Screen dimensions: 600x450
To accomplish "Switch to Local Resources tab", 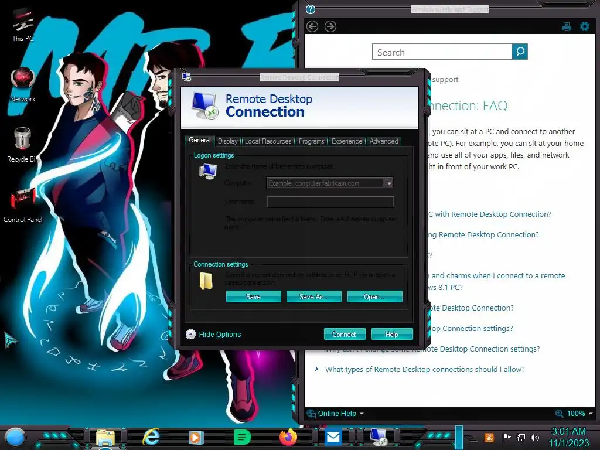I will click(268, 141).
